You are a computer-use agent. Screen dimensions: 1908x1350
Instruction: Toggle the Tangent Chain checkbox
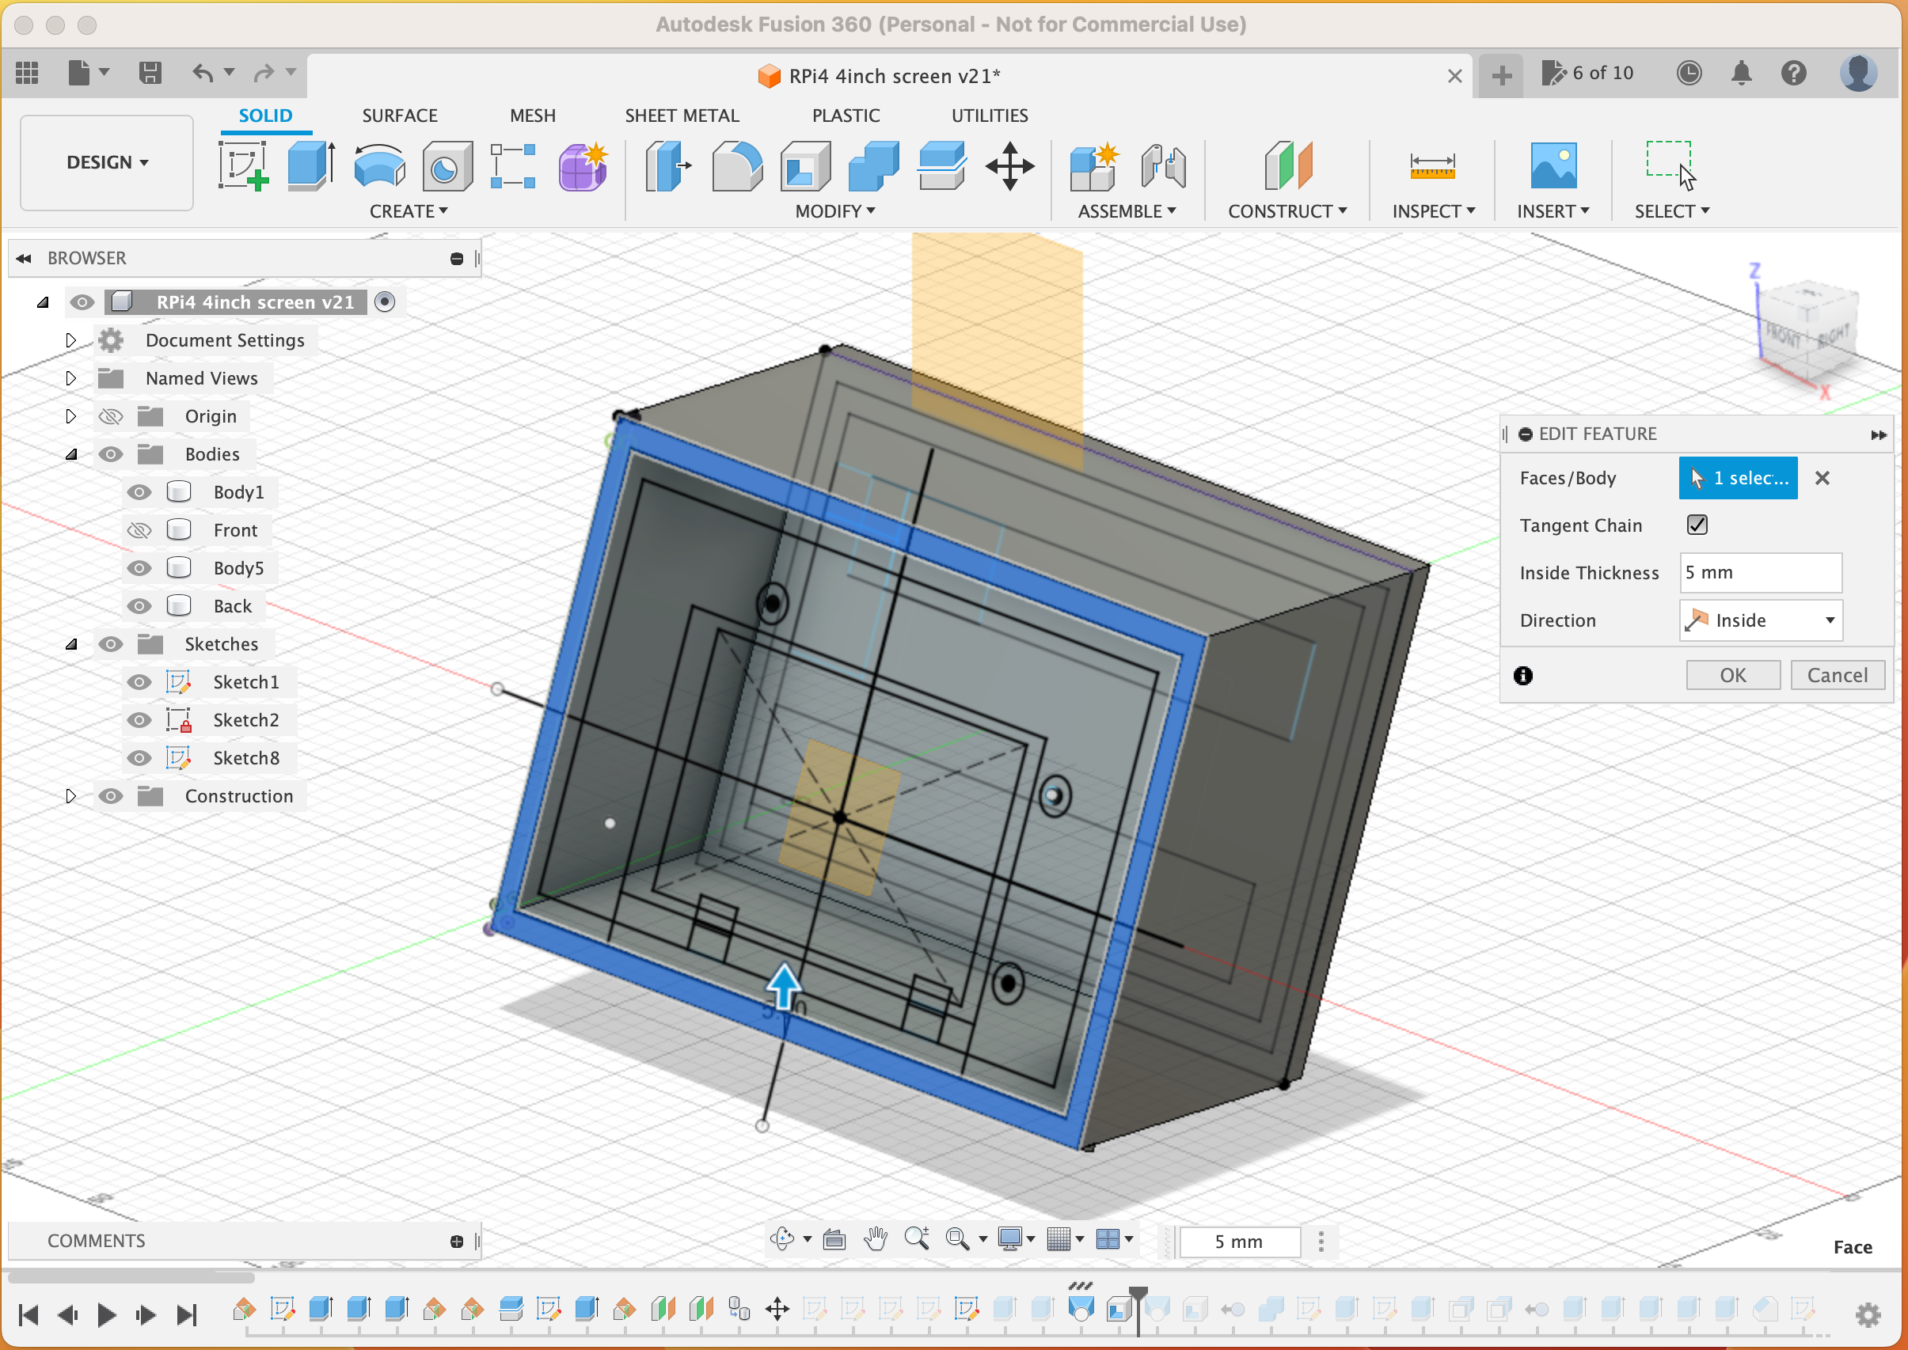click(1697, 525)
